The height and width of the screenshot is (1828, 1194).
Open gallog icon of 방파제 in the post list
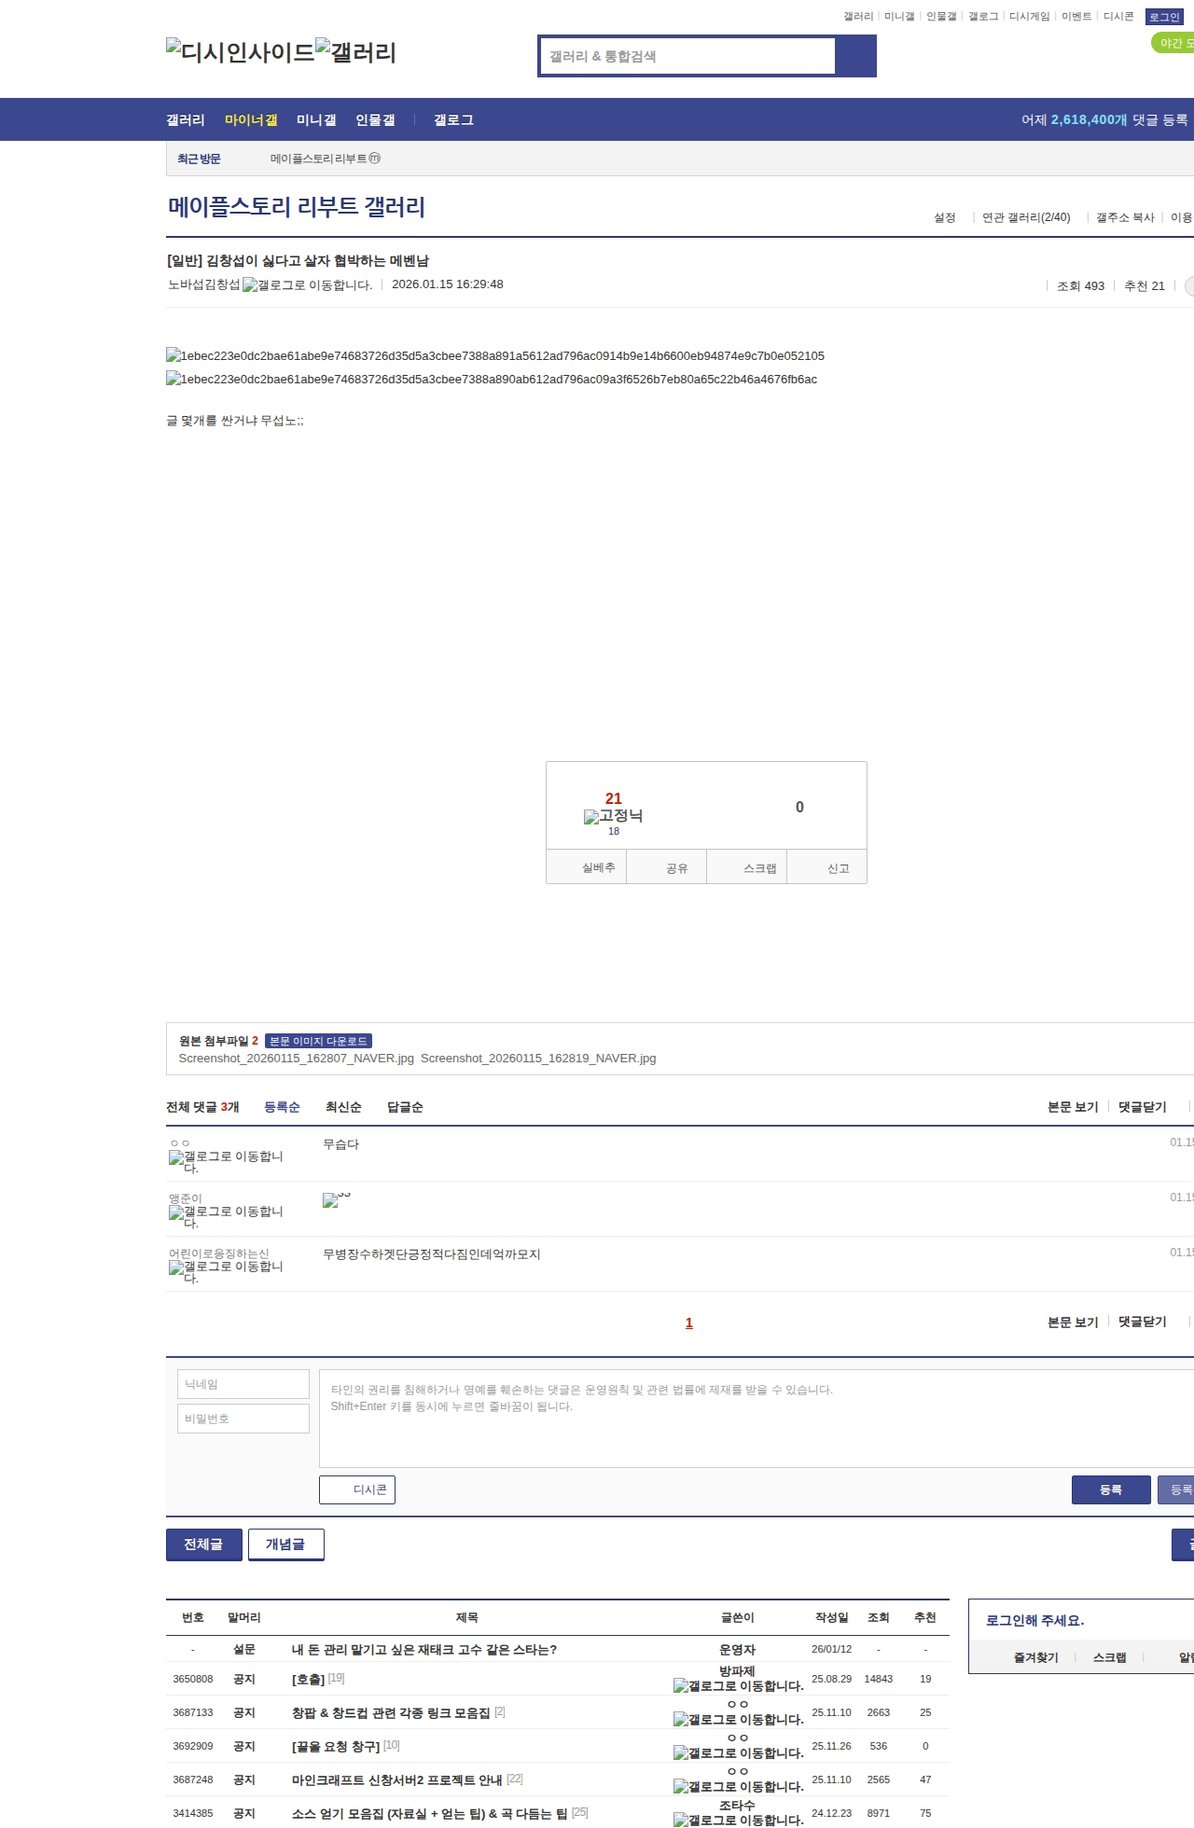click(739, 1686)
